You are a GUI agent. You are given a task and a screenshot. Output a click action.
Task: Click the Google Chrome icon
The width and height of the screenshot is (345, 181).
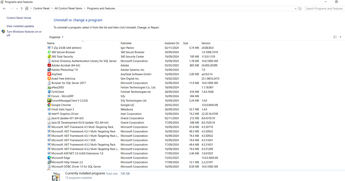tap(49, 105)
